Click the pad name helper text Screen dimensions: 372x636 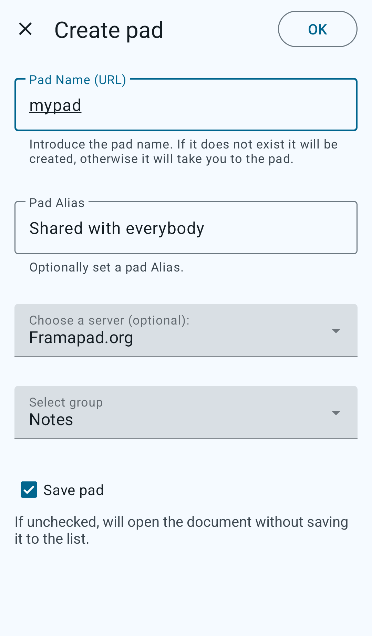[x=183, y=152]
